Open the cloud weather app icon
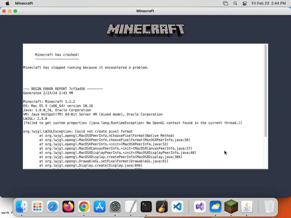The height and width of the screenshot is (218, 291). [215, 207]
